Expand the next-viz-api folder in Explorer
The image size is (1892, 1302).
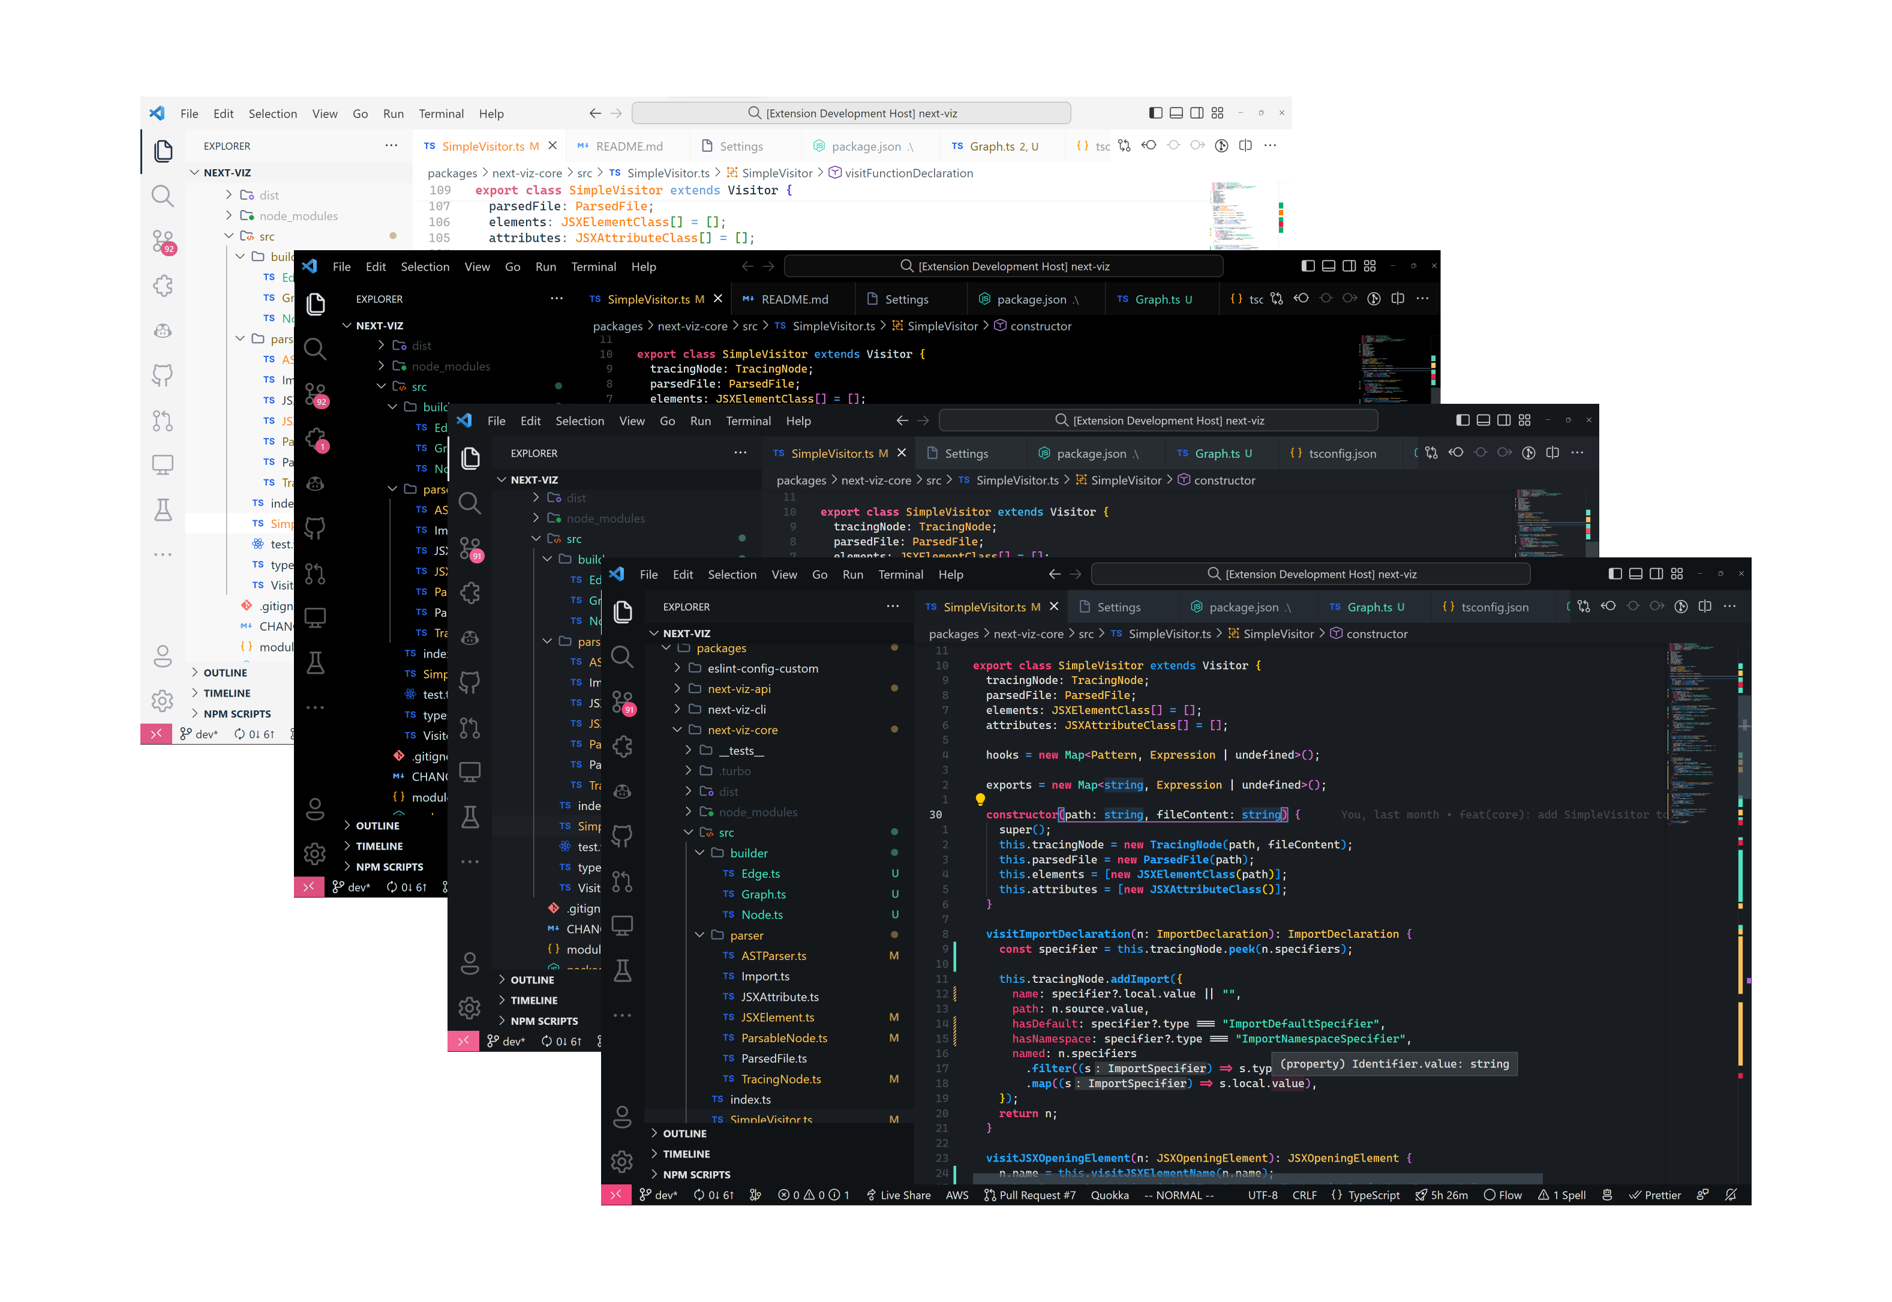coord(739,689)
